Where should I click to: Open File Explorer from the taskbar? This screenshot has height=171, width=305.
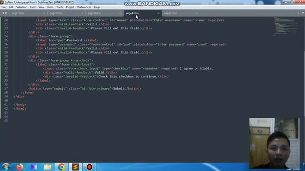pyautogui.click(x=48, y=167)
